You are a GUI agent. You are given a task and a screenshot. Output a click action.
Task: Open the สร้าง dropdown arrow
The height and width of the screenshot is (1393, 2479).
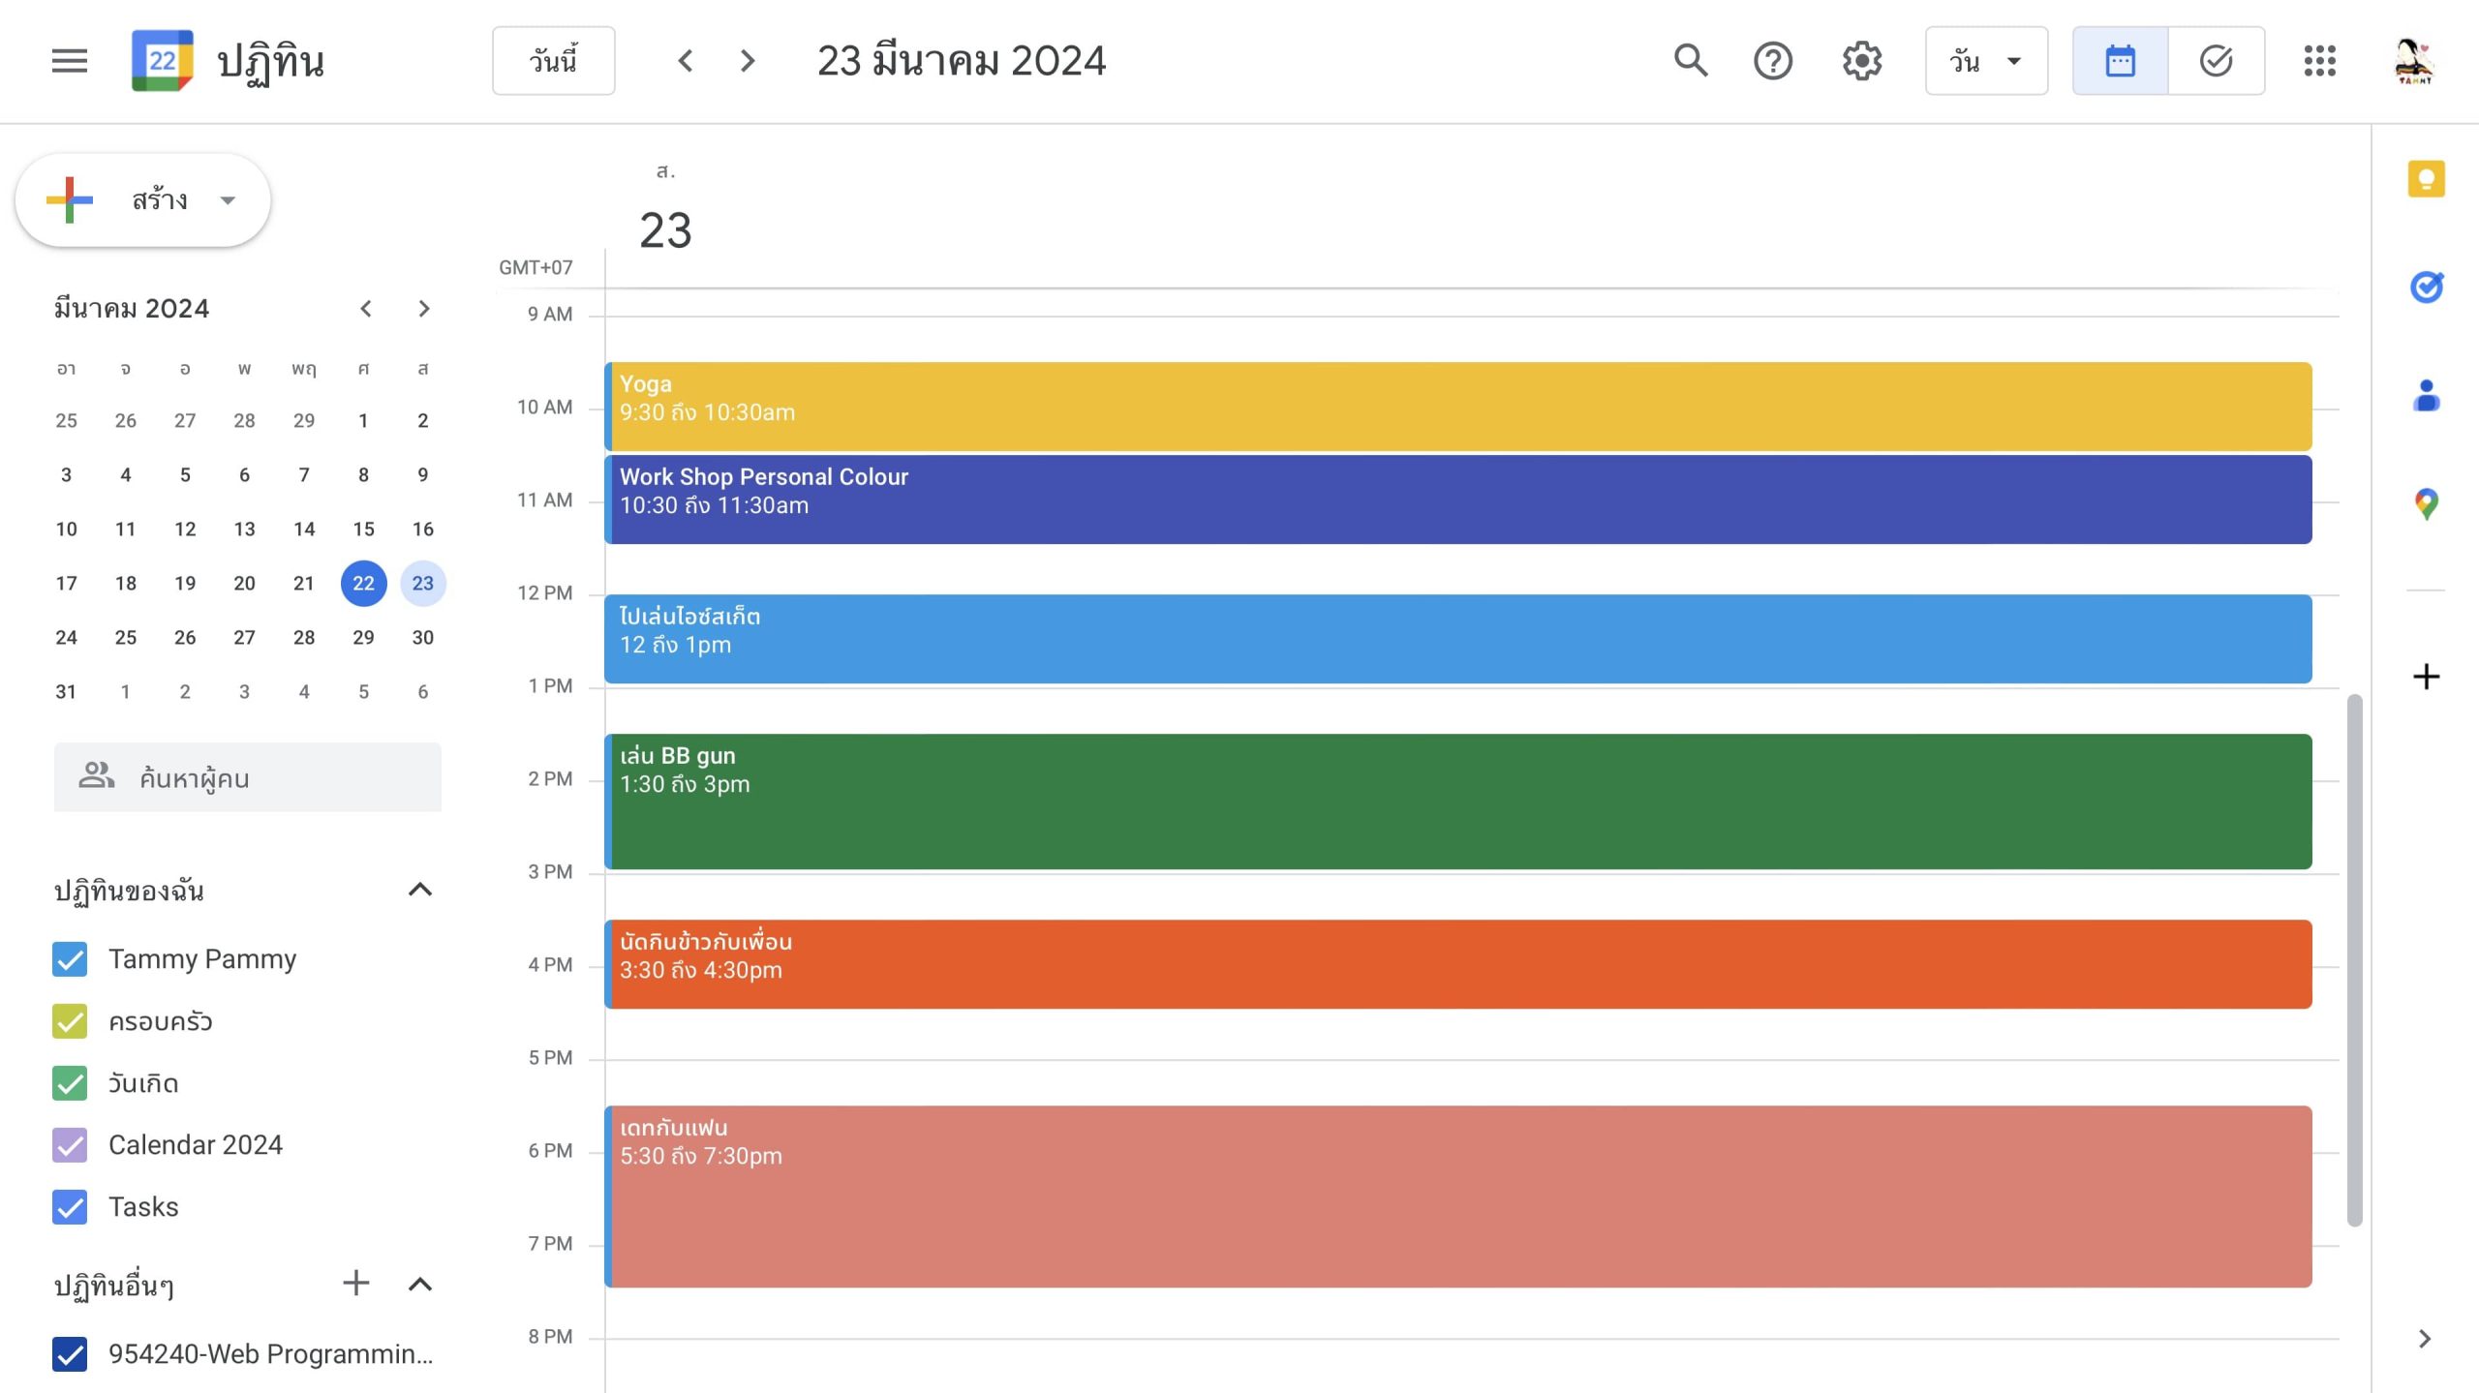click(228, 200)
